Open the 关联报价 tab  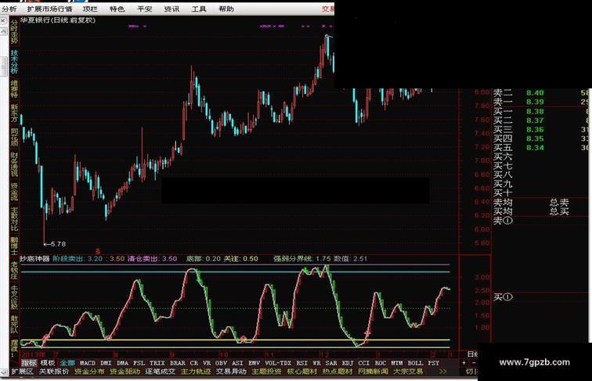tap(54, 372)
